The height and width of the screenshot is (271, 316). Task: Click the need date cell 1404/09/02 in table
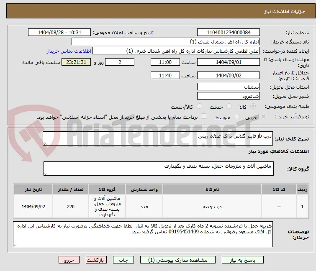pos(33,207)
